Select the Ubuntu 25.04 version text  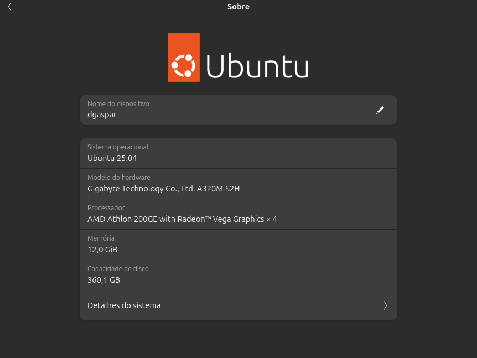[112, 158]
